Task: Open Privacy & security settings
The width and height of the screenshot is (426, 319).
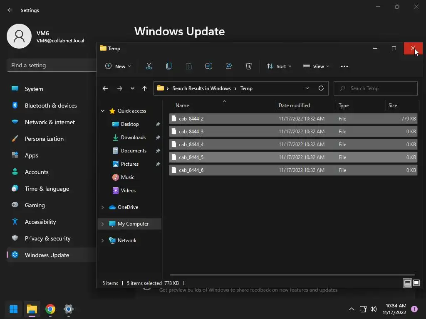Action: 51,238
